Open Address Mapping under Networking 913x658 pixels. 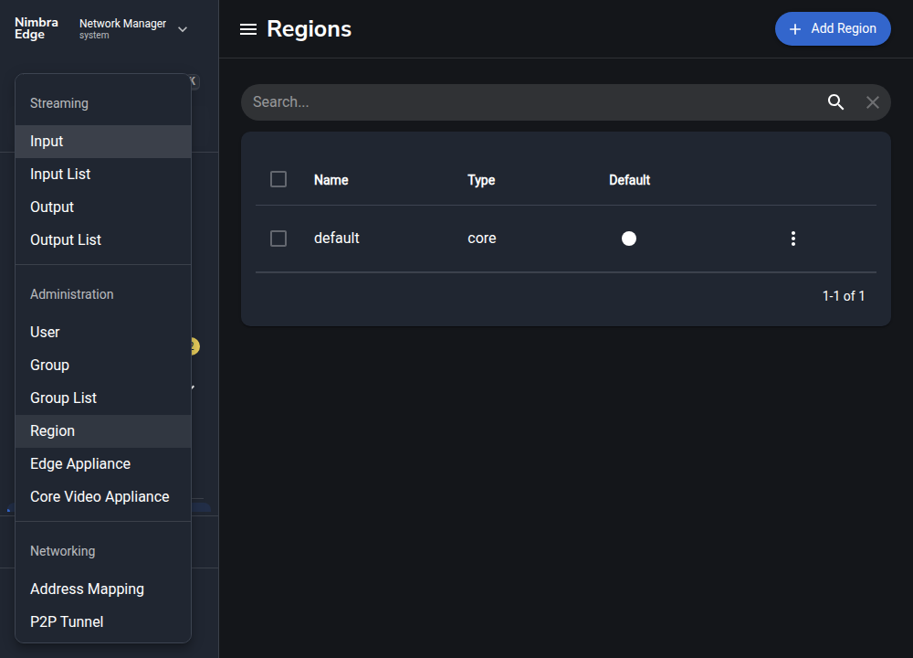103,589
